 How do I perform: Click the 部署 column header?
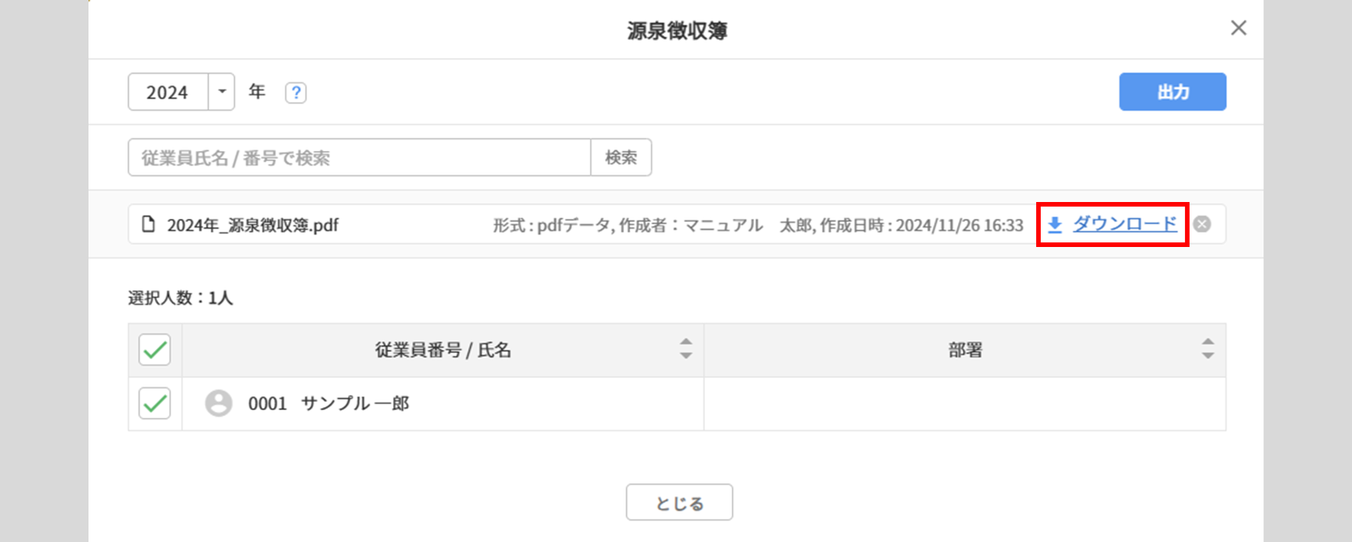[965, 350]
